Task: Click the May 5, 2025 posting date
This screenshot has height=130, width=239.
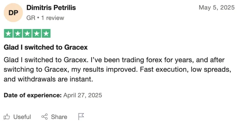Action: [x=217, y=7]
